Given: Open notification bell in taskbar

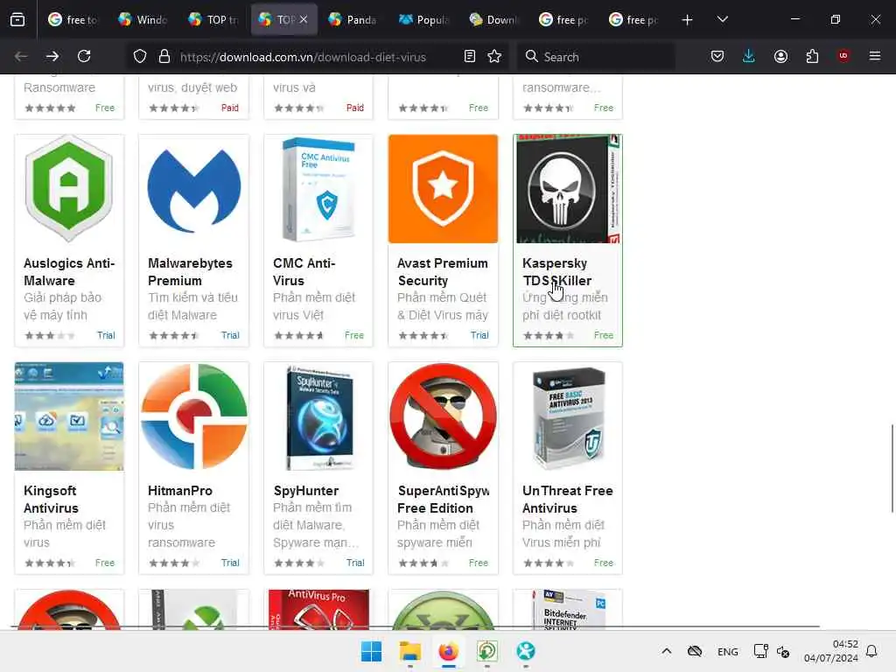Looking at the screenshot, I should click(871, 651).
